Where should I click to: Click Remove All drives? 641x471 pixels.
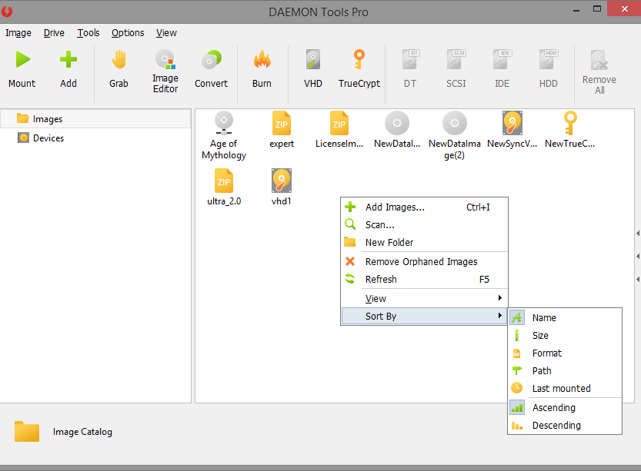(599, 72)
